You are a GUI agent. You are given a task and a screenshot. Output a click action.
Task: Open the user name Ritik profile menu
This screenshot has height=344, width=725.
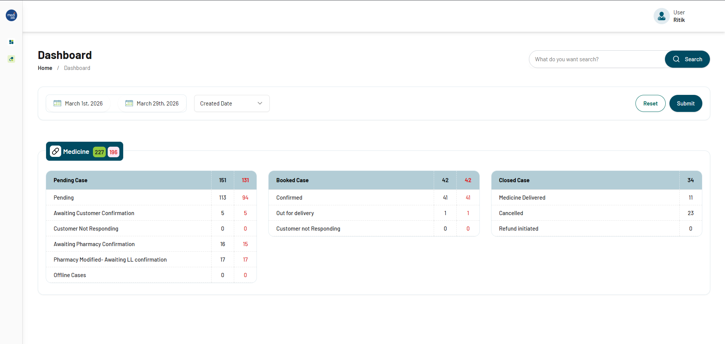679,20
